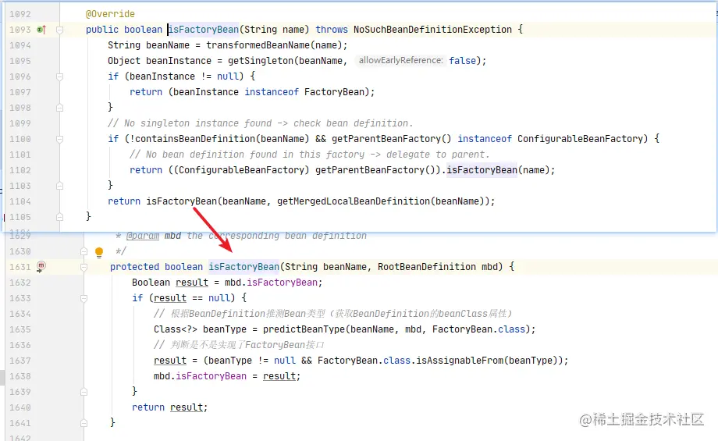The image size is (718, 441).
Task: Click isFactoryBean call on line 1104
Action: coord(181,201)
